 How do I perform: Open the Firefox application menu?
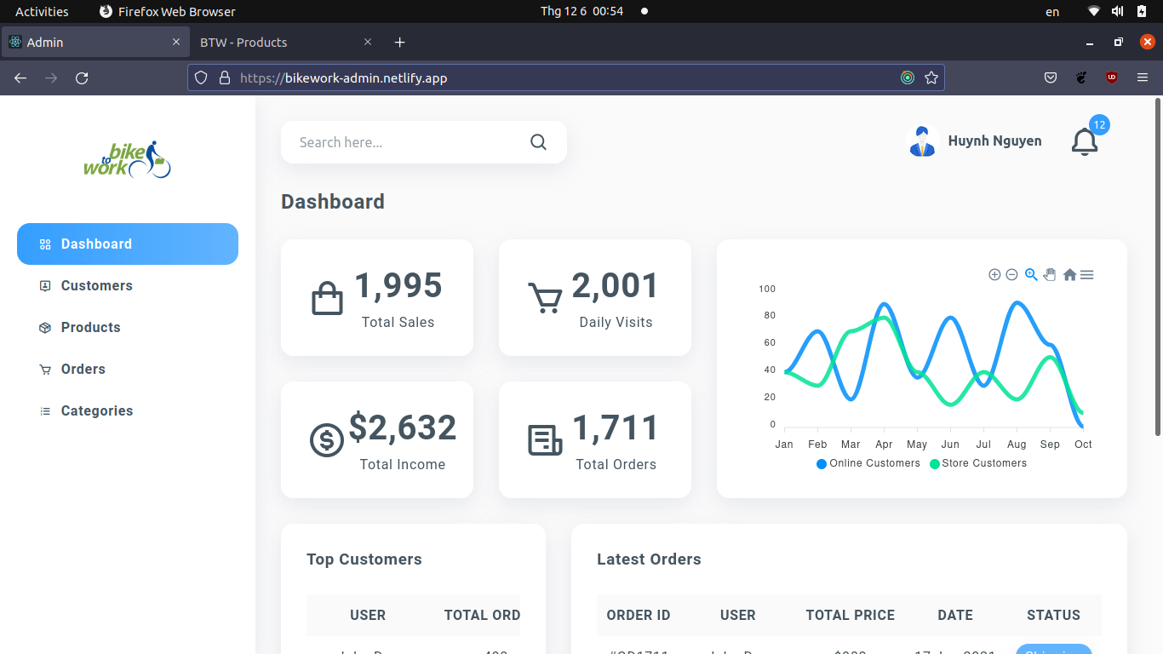(1143, 77)
